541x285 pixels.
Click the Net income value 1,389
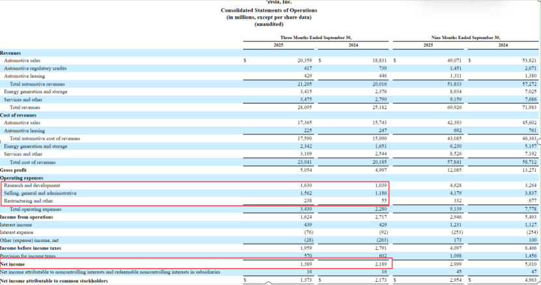(306, 264)
